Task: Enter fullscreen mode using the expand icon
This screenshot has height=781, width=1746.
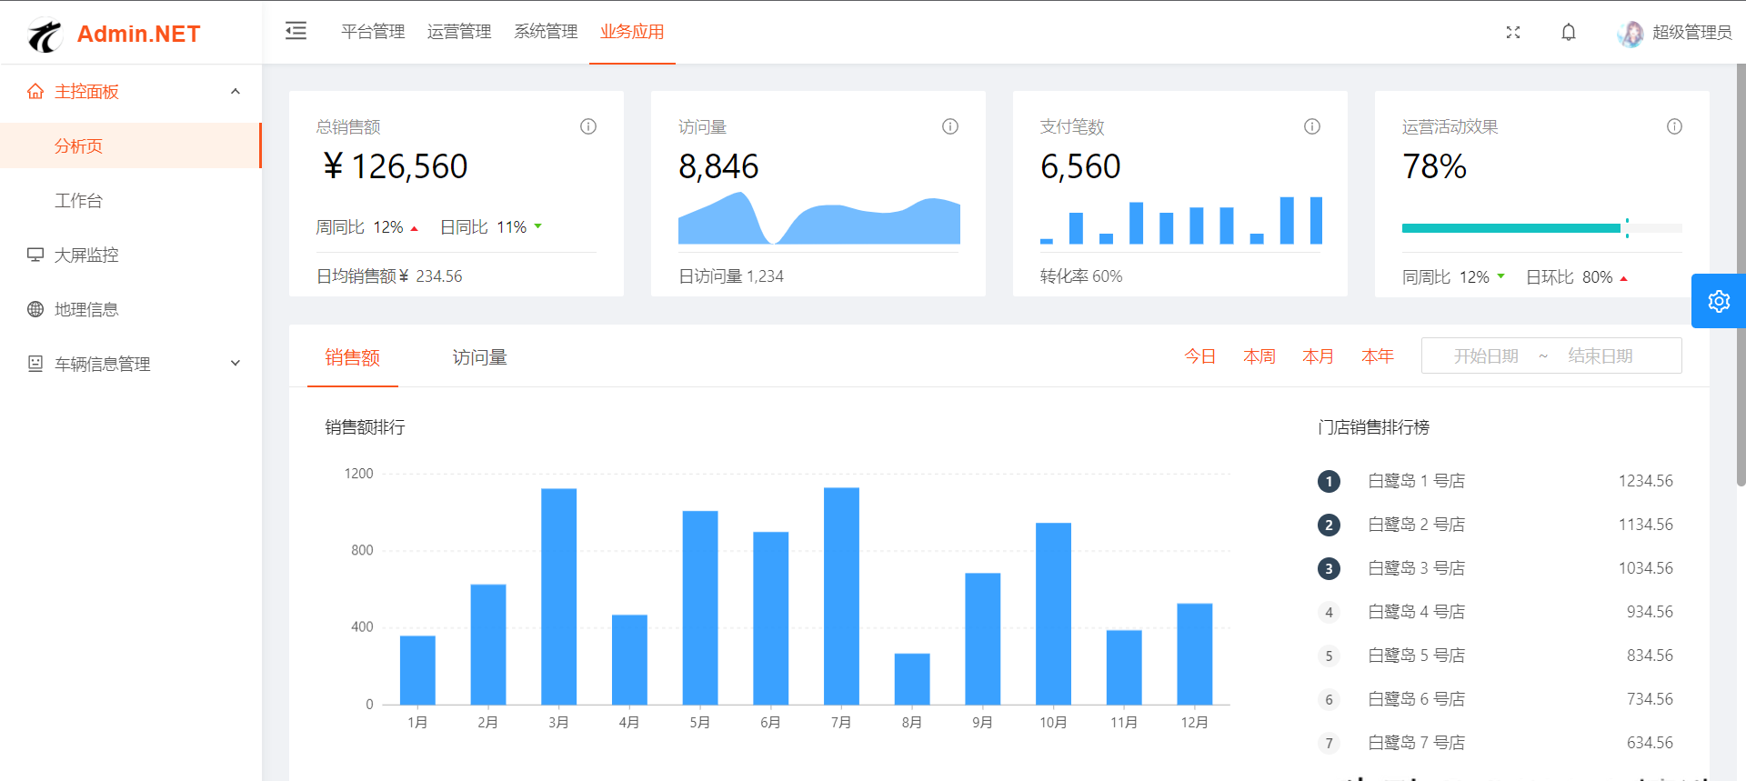Action: 1513,33
